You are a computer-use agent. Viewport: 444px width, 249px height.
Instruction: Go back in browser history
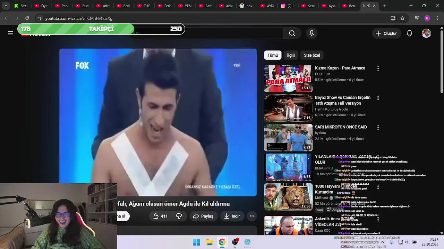[x=6, y=18]
